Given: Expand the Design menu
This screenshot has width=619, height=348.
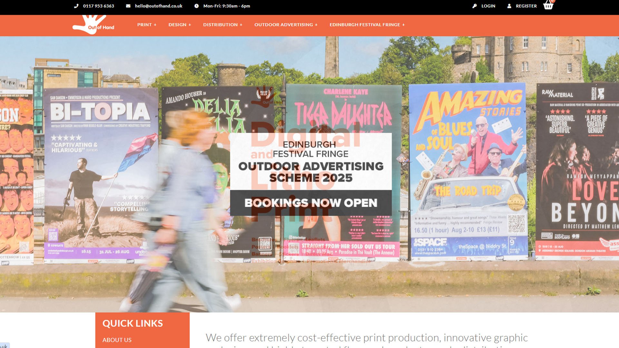Looking at the screenshot, I should tap(180, 24).
